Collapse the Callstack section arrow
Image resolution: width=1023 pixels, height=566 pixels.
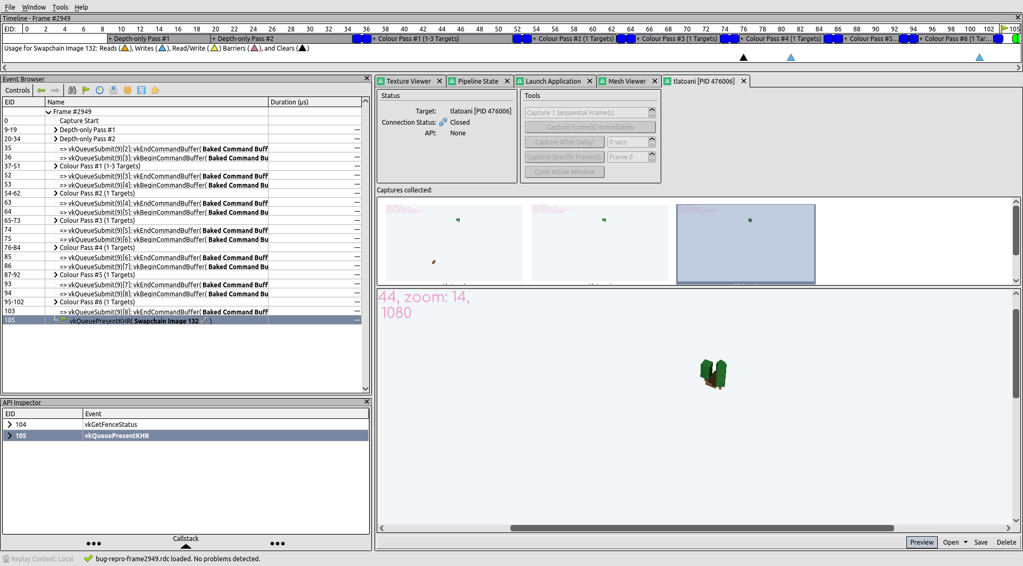[185, 546]
